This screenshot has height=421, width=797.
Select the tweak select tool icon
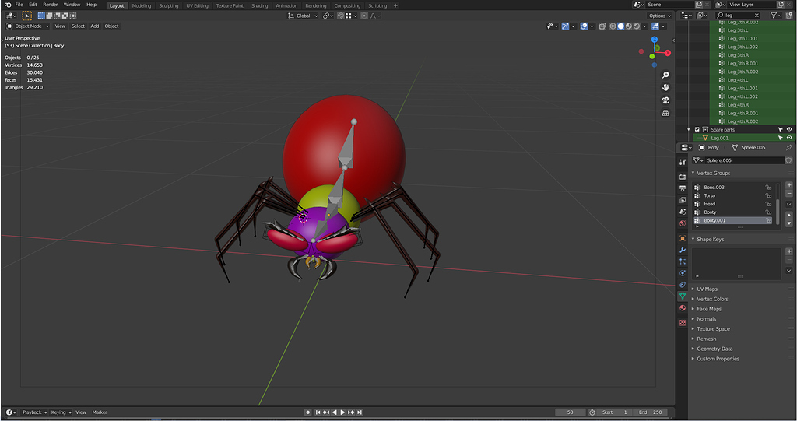pos(27,16)
